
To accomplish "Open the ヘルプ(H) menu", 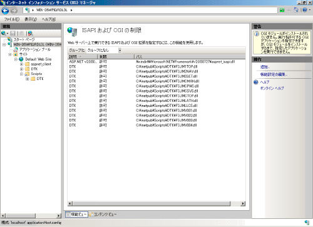I will tap(49, 19).
